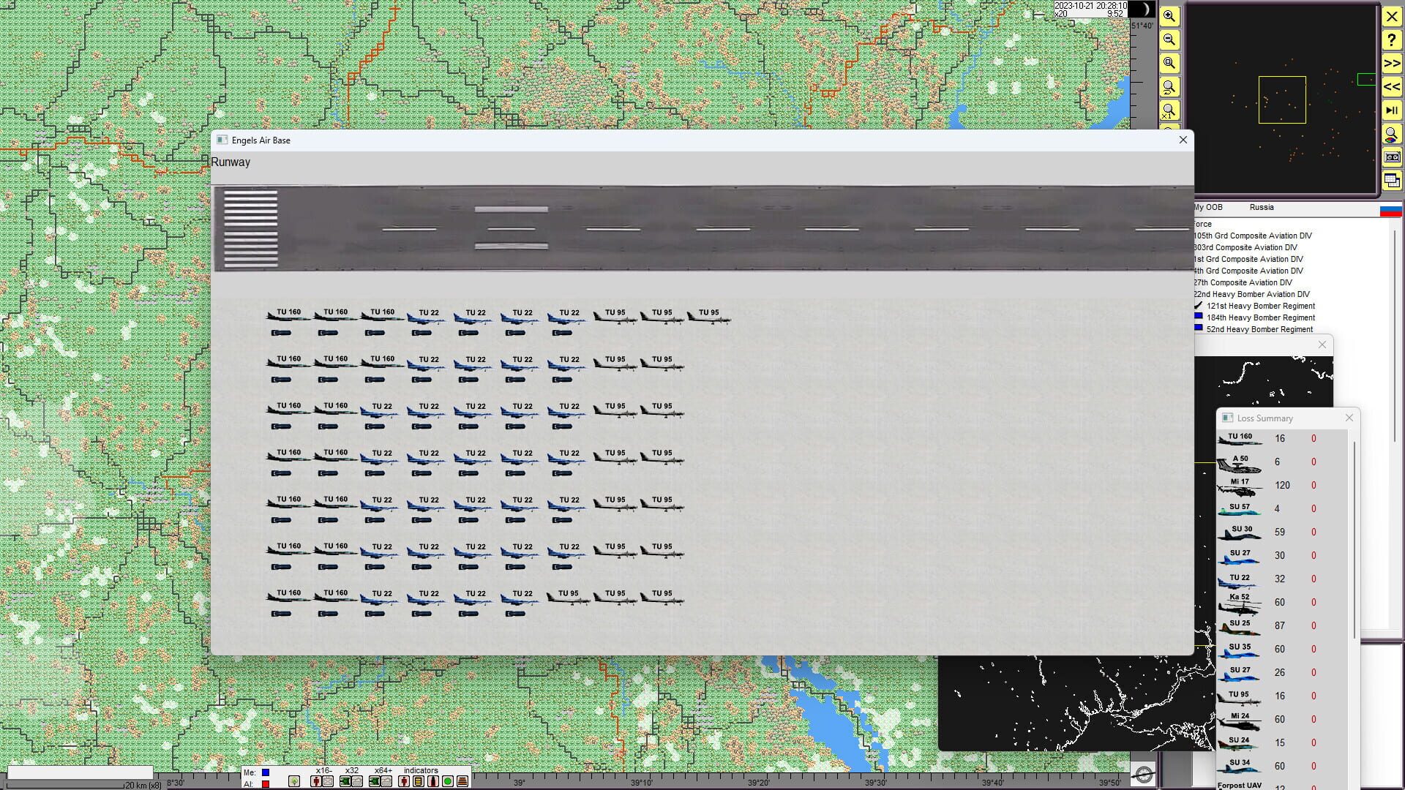1405x790 pixels.
Task: Toggle the green circle indicator
Action: click(448, 781)
